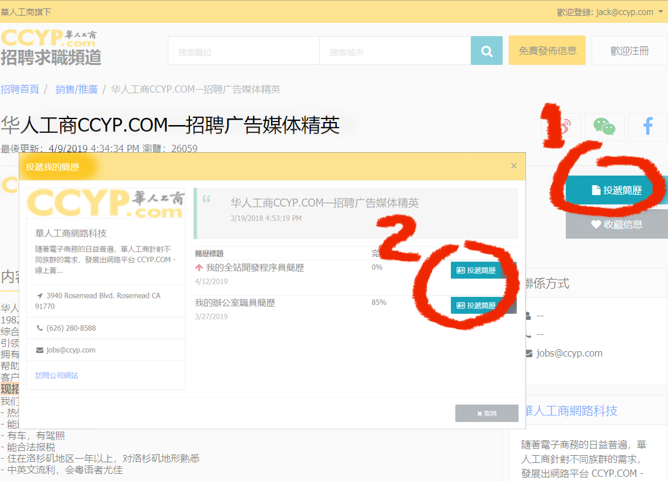The height and width of the screenshot is (481, 668).
Task: Click the 收藏信息 favorite button
Action: click(x=616, y=224)
